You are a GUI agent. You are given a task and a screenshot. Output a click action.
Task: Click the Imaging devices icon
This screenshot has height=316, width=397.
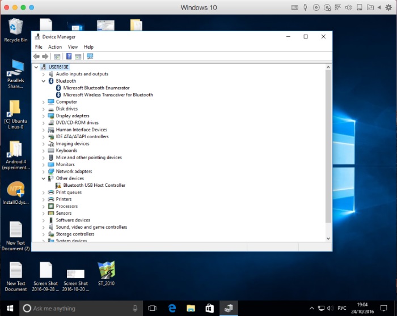[51, 144]
